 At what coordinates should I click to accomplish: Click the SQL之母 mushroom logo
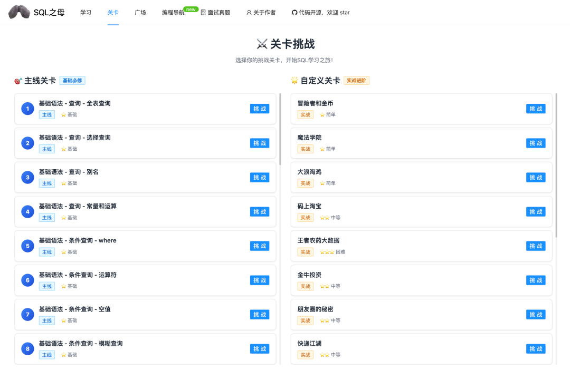point(19,12)
